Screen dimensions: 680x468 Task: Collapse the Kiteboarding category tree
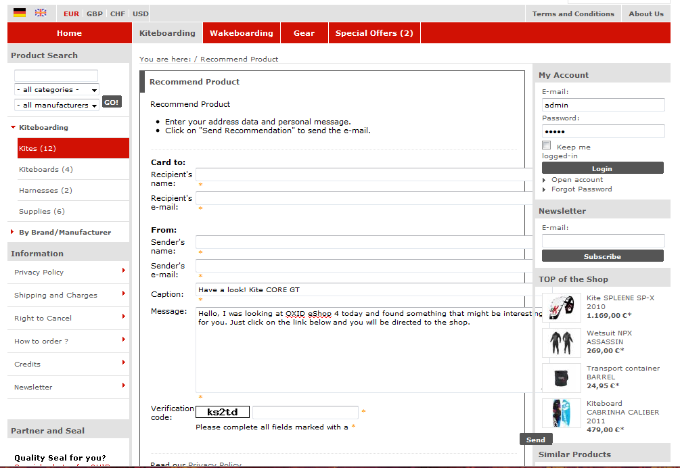tap(13, 127)
